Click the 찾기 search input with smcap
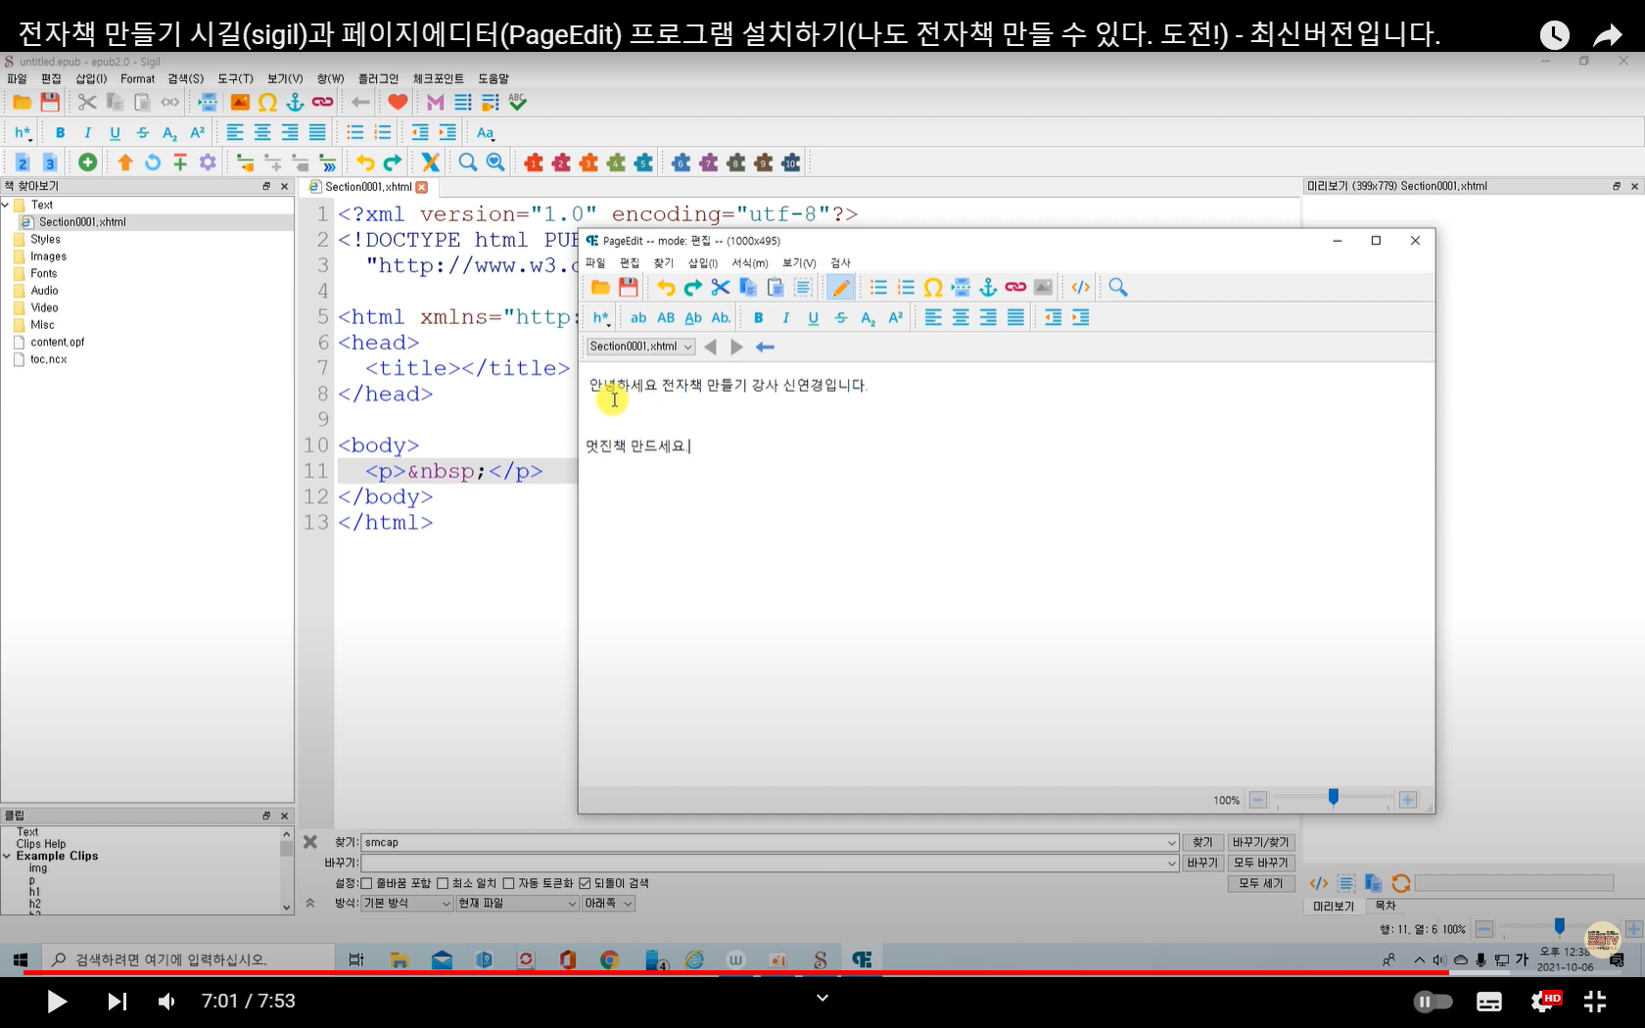Viewport: 1645px width, 1028px height. tap(770, 842)
